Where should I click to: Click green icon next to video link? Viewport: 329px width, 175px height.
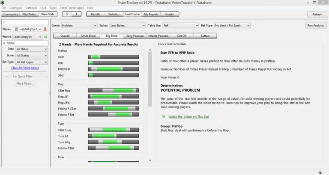[164, 116]
